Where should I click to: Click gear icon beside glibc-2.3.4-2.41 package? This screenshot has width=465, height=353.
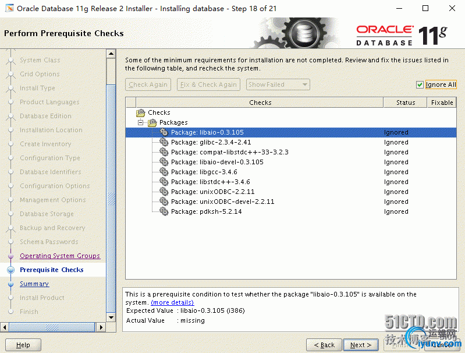(164, 142)
